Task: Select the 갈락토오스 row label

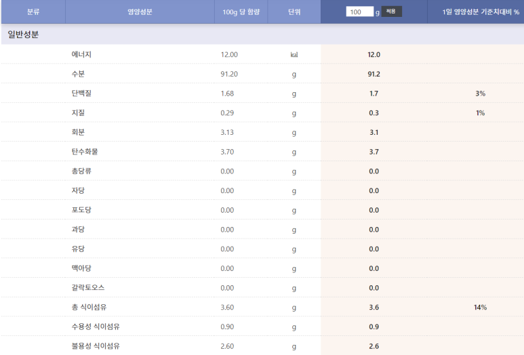Action: (88, 287)
